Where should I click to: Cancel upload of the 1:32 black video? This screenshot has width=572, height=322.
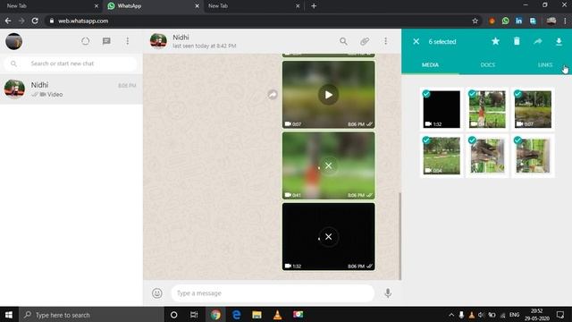click(x=328, y=236)
